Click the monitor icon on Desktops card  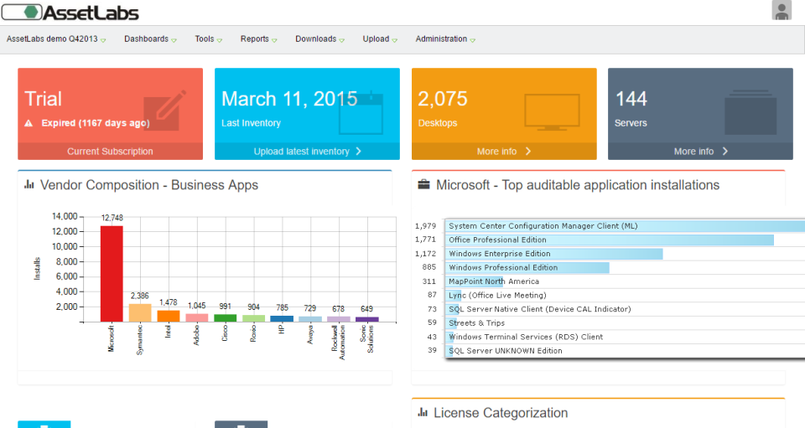[x=551, y=111]
